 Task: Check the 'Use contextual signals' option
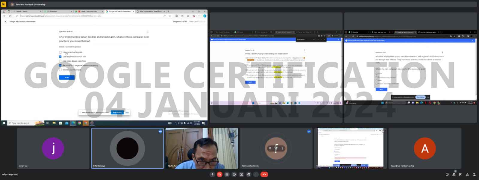click(x=60, y=52)
